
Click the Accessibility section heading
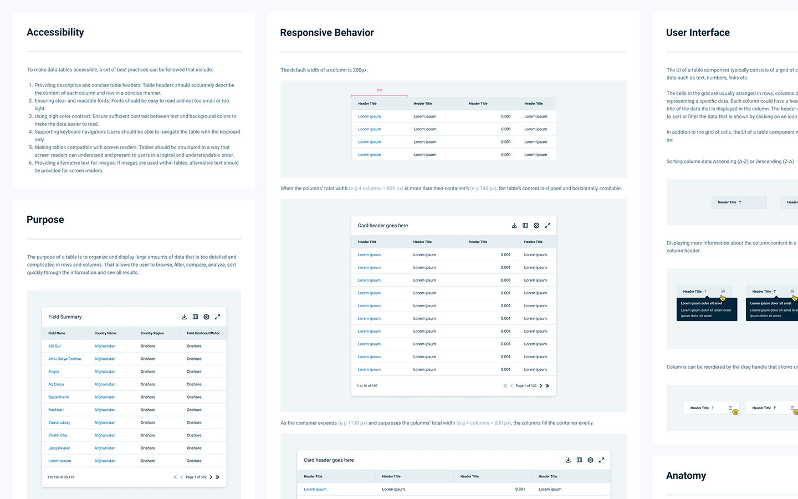point(55,32)
